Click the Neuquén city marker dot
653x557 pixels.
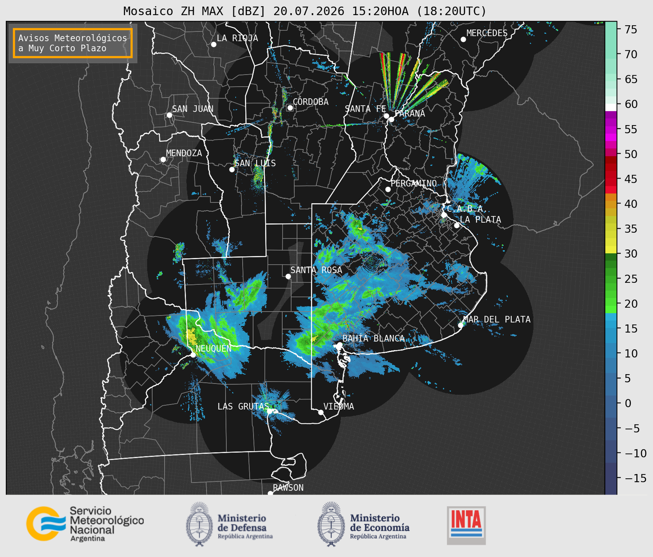tap(193, 355)
